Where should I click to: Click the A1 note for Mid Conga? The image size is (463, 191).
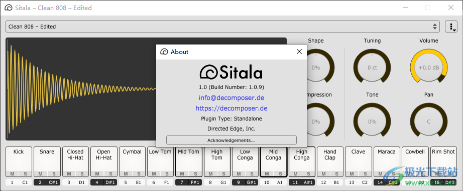[280, 182]
